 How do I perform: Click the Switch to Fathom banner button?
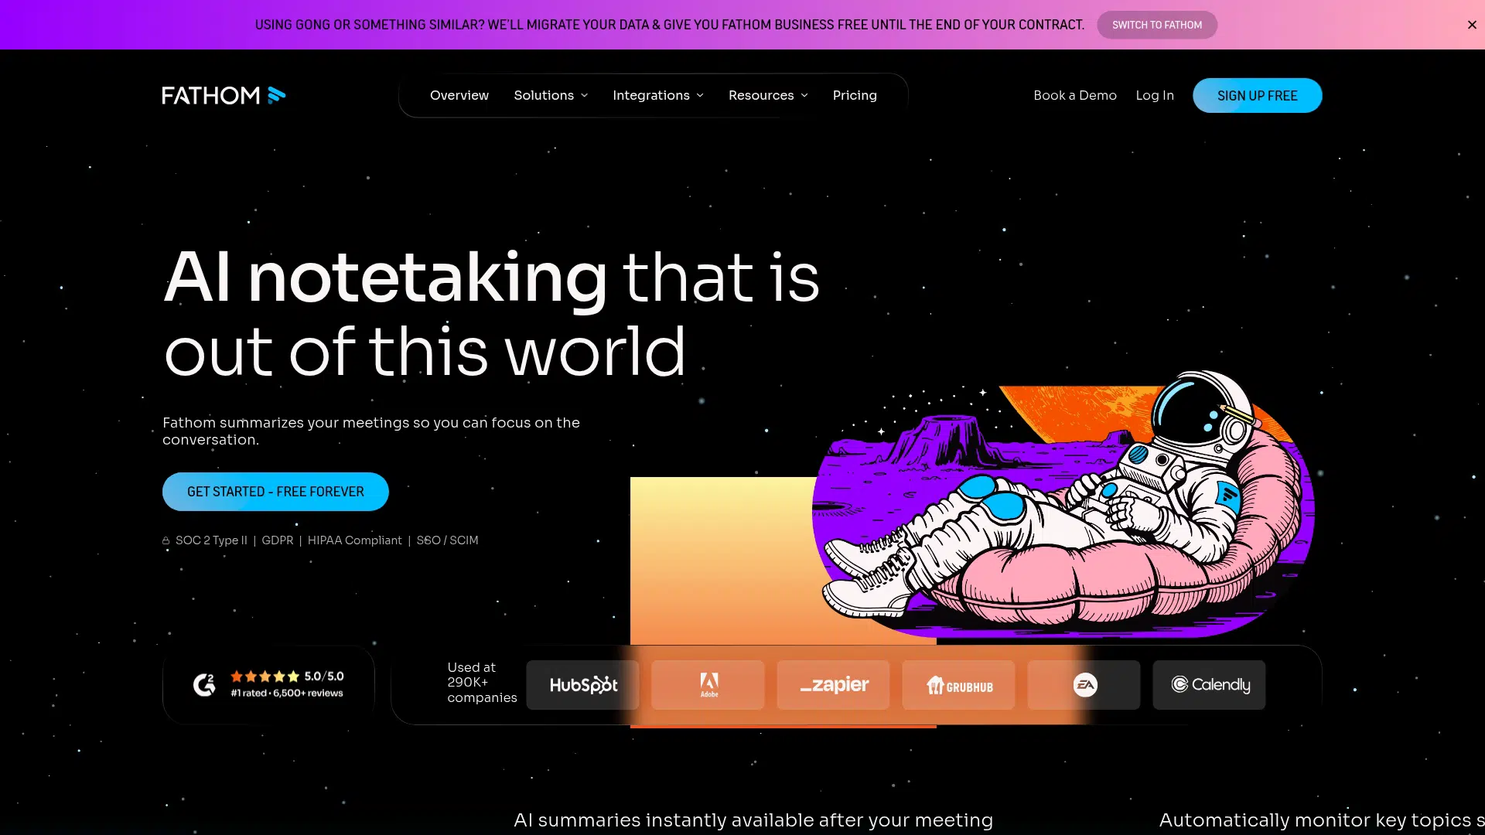coord(1156,25)
